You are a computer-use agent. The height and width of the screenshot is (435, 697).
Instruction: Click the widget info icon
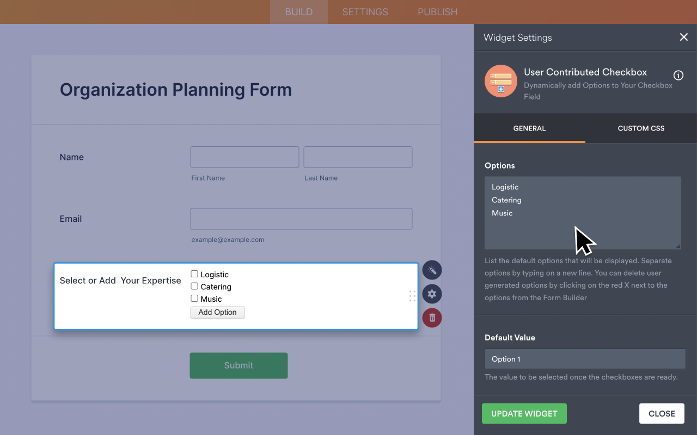(x=678, y=75)
